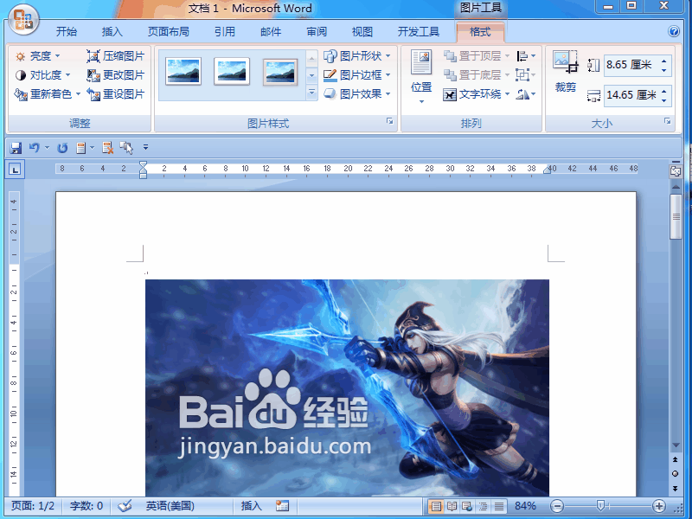Click Save on the Quick Access Toolbar
The height and width of the screenshot is (519, 692).
click(15, 148)
